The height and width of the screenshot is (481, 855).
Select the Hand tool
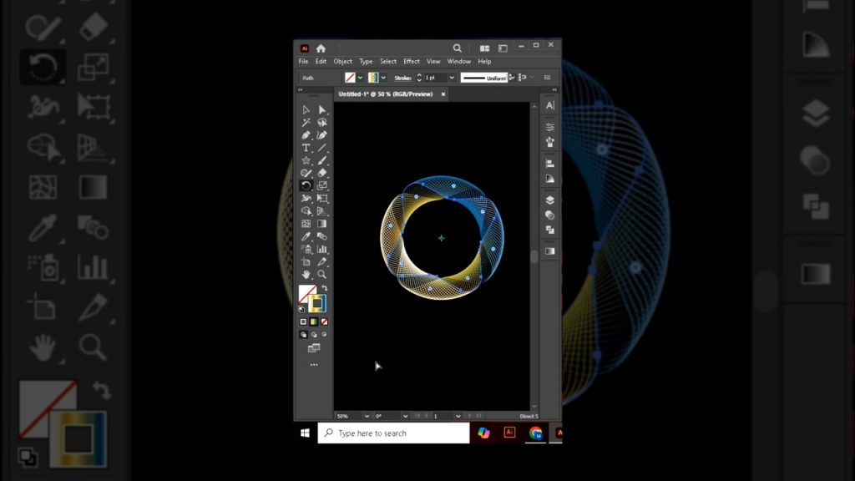(305, 274)
